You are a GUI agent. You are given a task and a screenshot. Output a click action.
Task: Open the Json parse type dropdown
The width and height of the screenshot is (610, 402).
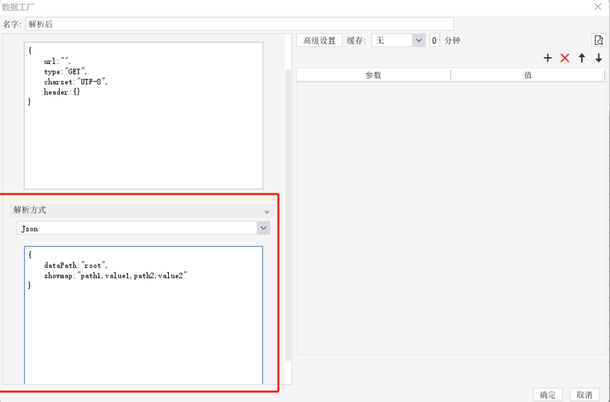[263, 228]
